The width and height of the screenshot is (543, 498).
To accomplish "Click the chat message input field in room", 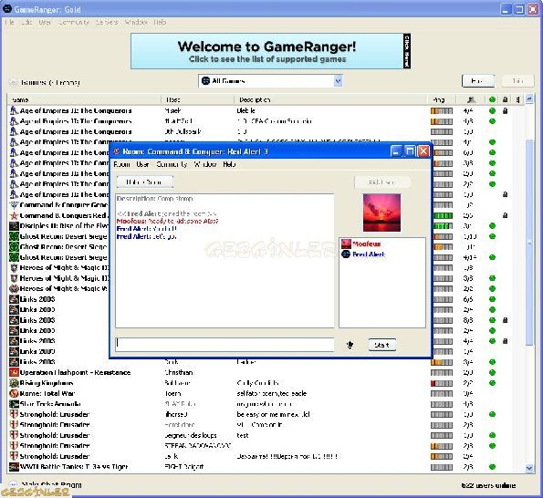I will (x=225, y=344).
